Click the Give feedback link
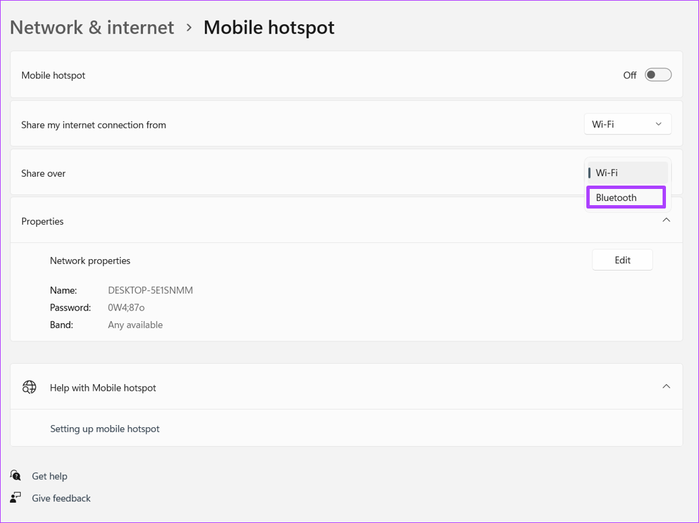Image resolution: width=699 pixels, height=523 pixels. pos(61,499)
